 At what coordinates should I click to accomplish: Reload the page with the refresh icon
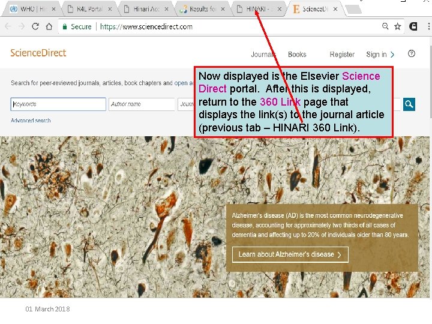pos(35,26)
